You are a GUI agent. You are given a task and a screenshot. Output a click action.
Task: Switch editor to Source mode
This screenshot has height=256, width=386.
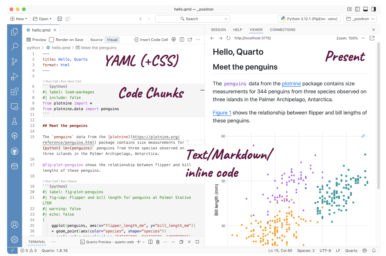[x=96, y=40]
